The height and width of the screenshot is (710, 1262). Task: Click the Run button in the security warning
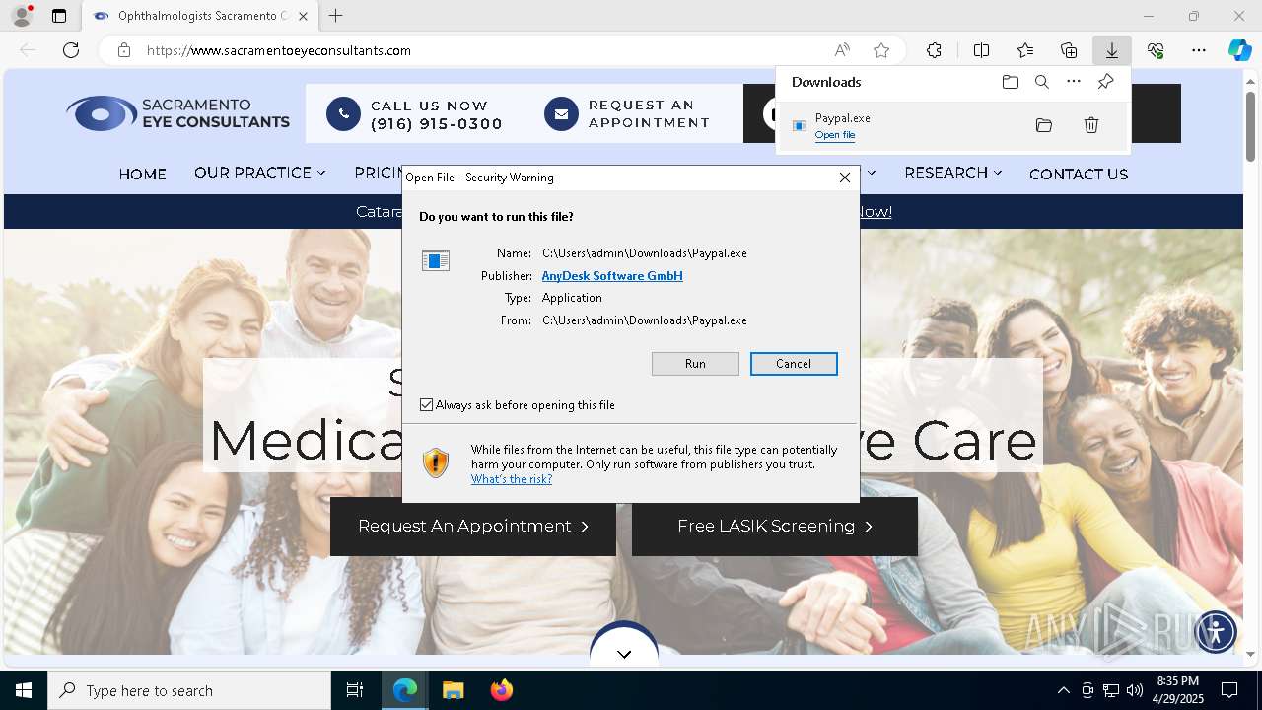(695, 364)
